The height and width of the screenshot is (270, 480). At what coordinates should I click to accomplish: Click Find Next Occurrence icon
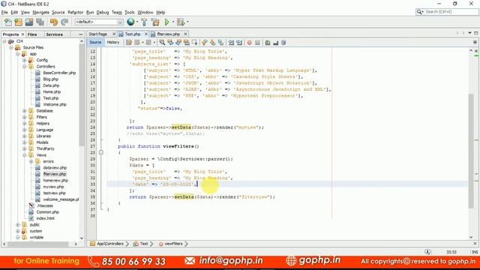point(178,43)
